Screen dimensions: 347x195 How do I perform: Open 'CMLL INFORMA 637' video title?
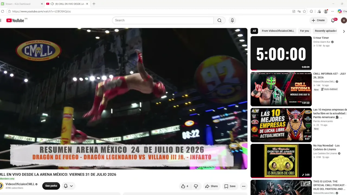[330, 76]
